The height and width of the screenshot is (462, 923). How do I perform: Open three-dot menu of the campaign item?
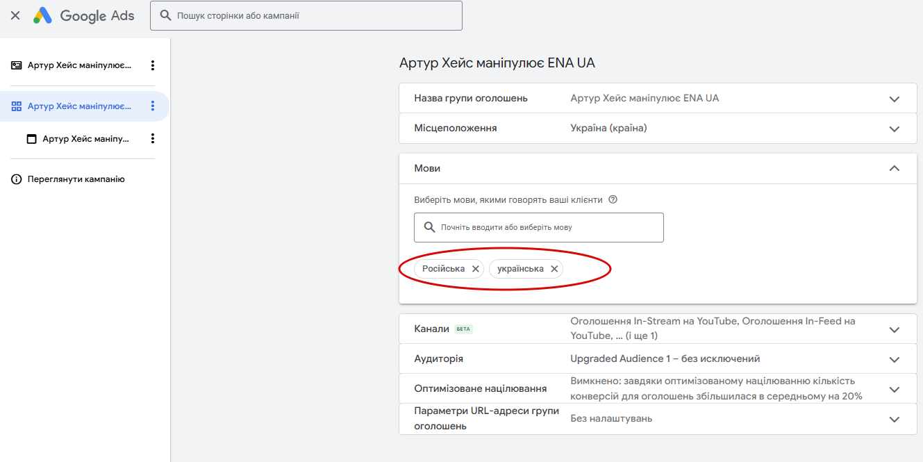(153, 65)
